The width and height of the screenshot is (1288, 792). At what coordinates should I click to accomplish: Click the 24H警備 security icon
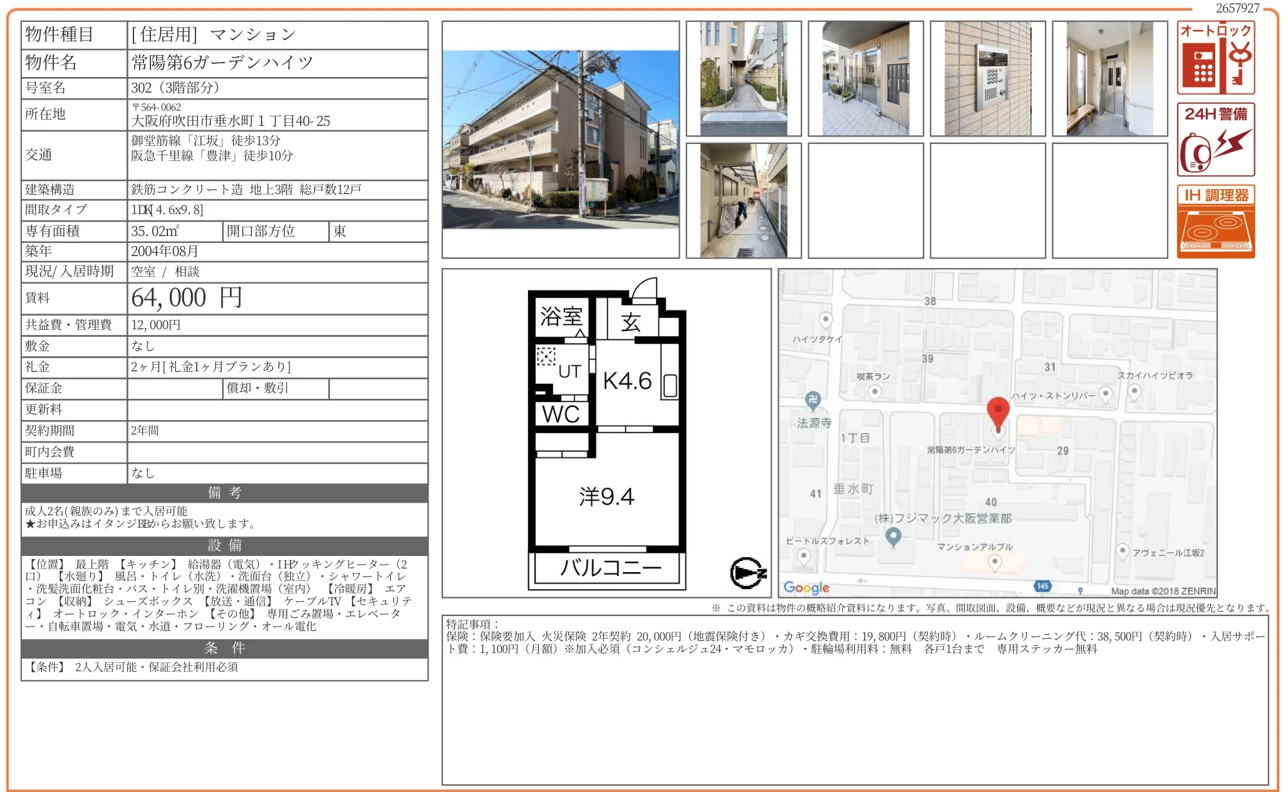[x=1215, y=139]
